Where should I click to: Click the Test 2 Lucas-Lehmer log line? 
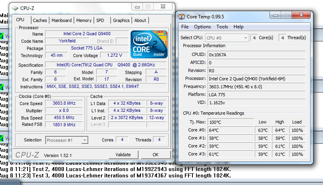(115, 169)
